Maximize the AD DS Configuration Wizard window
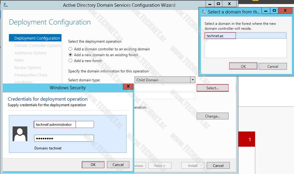This screenshot has width=294, height=174. tap(218, 4)
